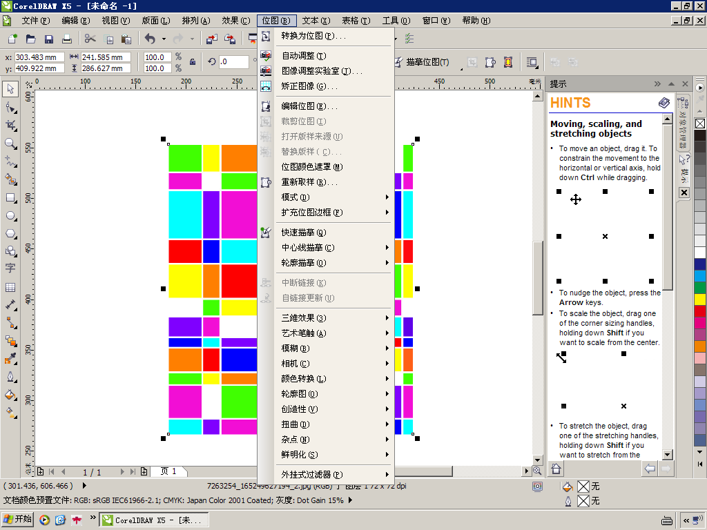This screenshot has width=707, height=530.
Task: Open media player quick launch icon
Action: tap(44, 520)
